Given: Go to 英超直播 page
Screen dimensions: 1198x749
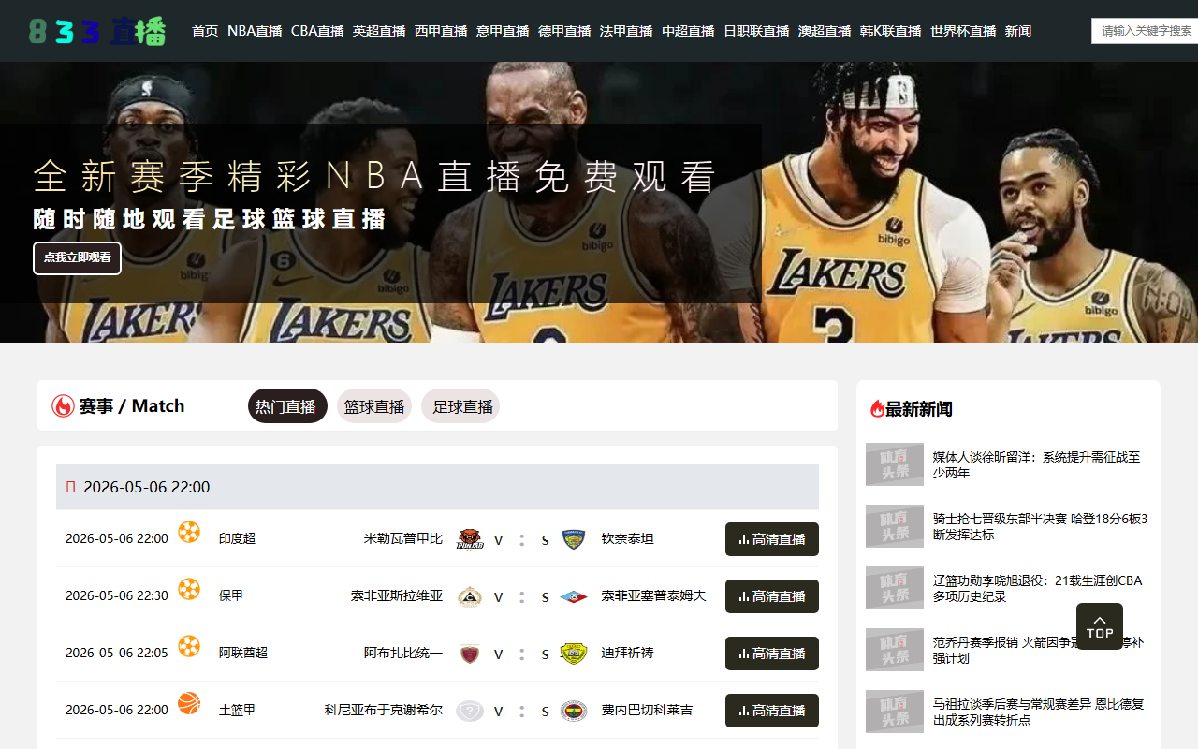Looking at the screenshot, I should coord(379,31).
